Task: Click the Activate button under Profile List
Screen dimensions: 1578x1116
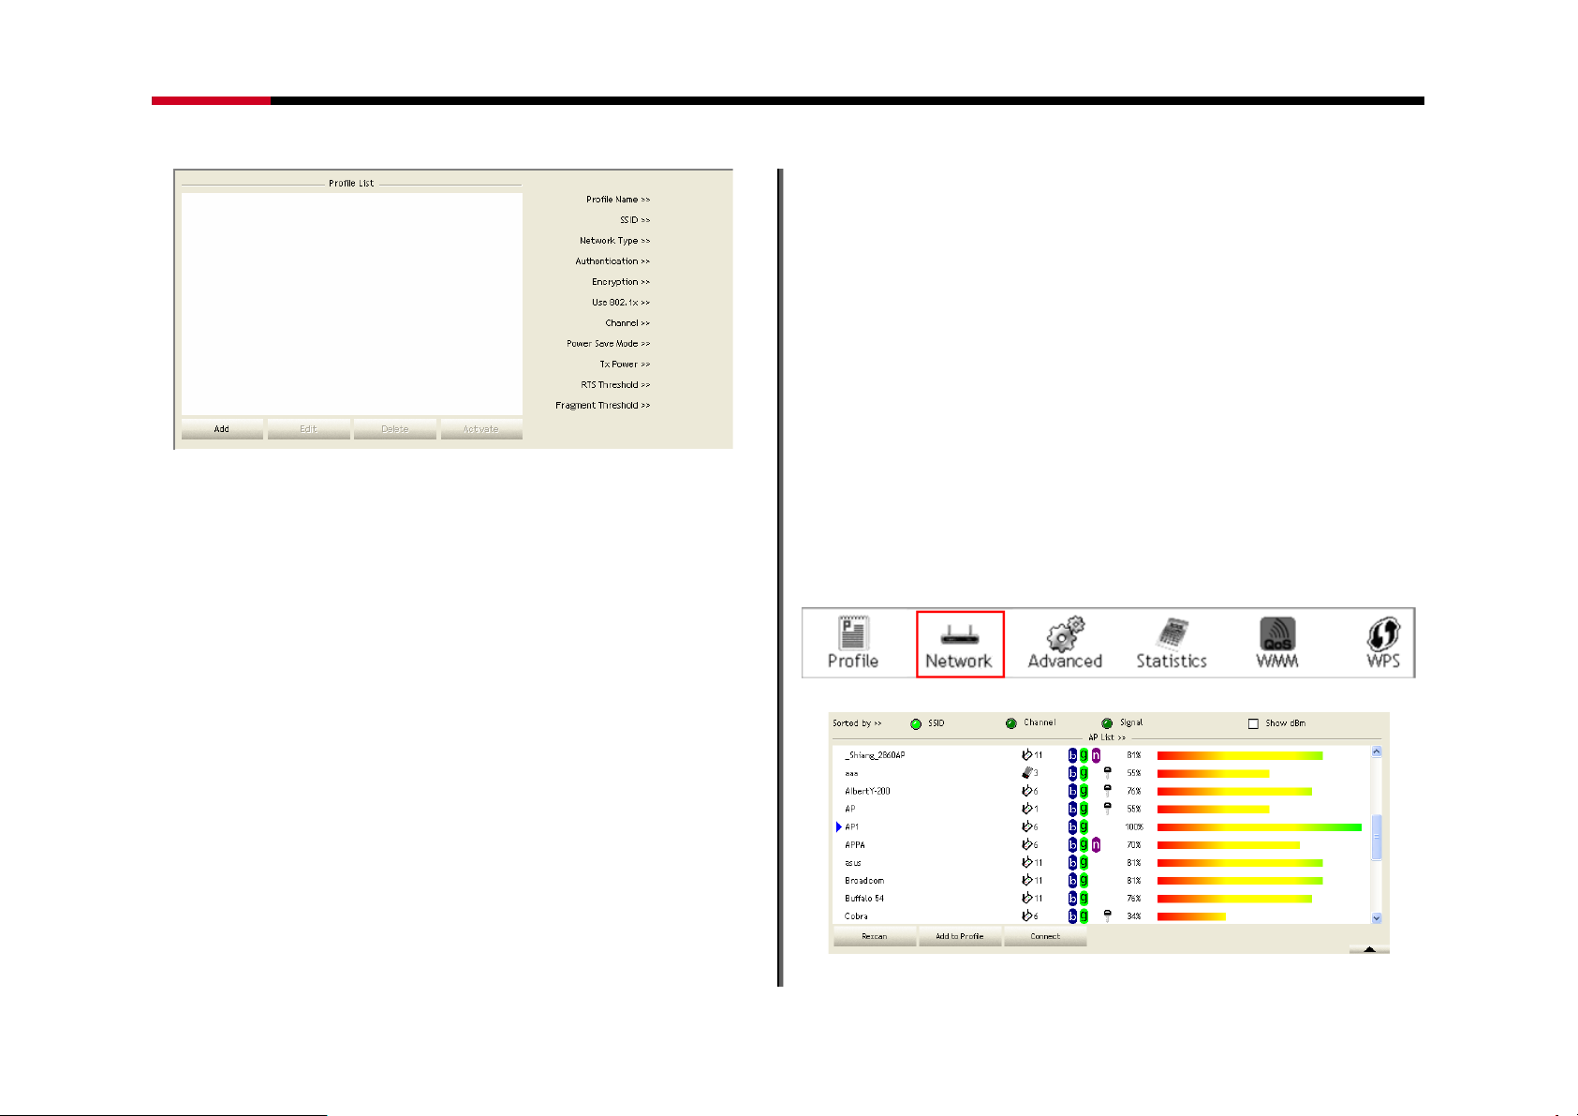Action: click(x=481, y=429)
